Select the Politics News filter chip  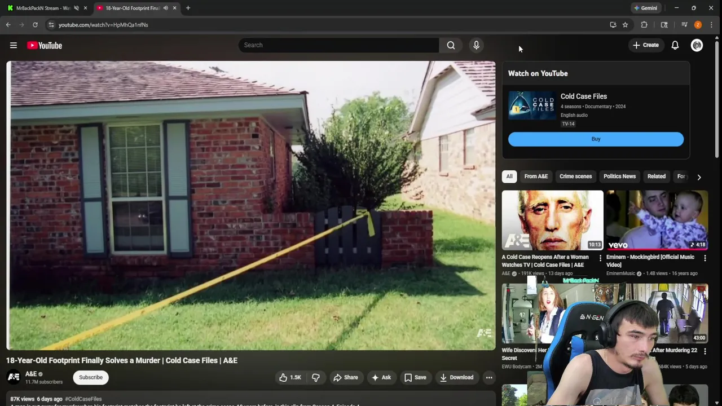pyautogui.click(x=619, y=176)
